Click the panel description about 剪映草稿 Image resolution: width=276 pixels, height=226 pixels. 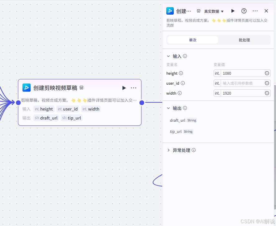217,23
